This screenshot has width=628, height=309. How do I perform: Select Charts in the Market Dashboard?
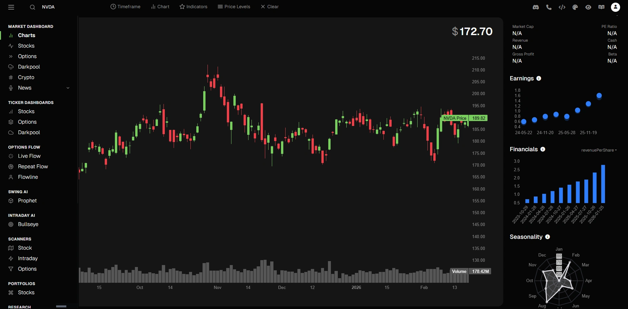coord(27,35)
